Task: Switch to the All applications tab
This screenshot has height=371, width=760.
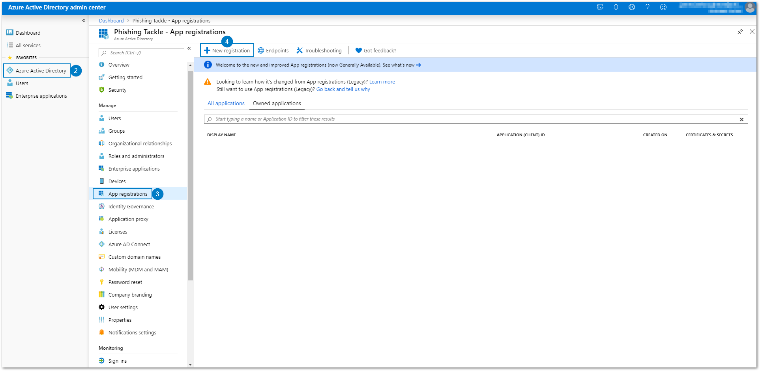Action: (226, 103)
